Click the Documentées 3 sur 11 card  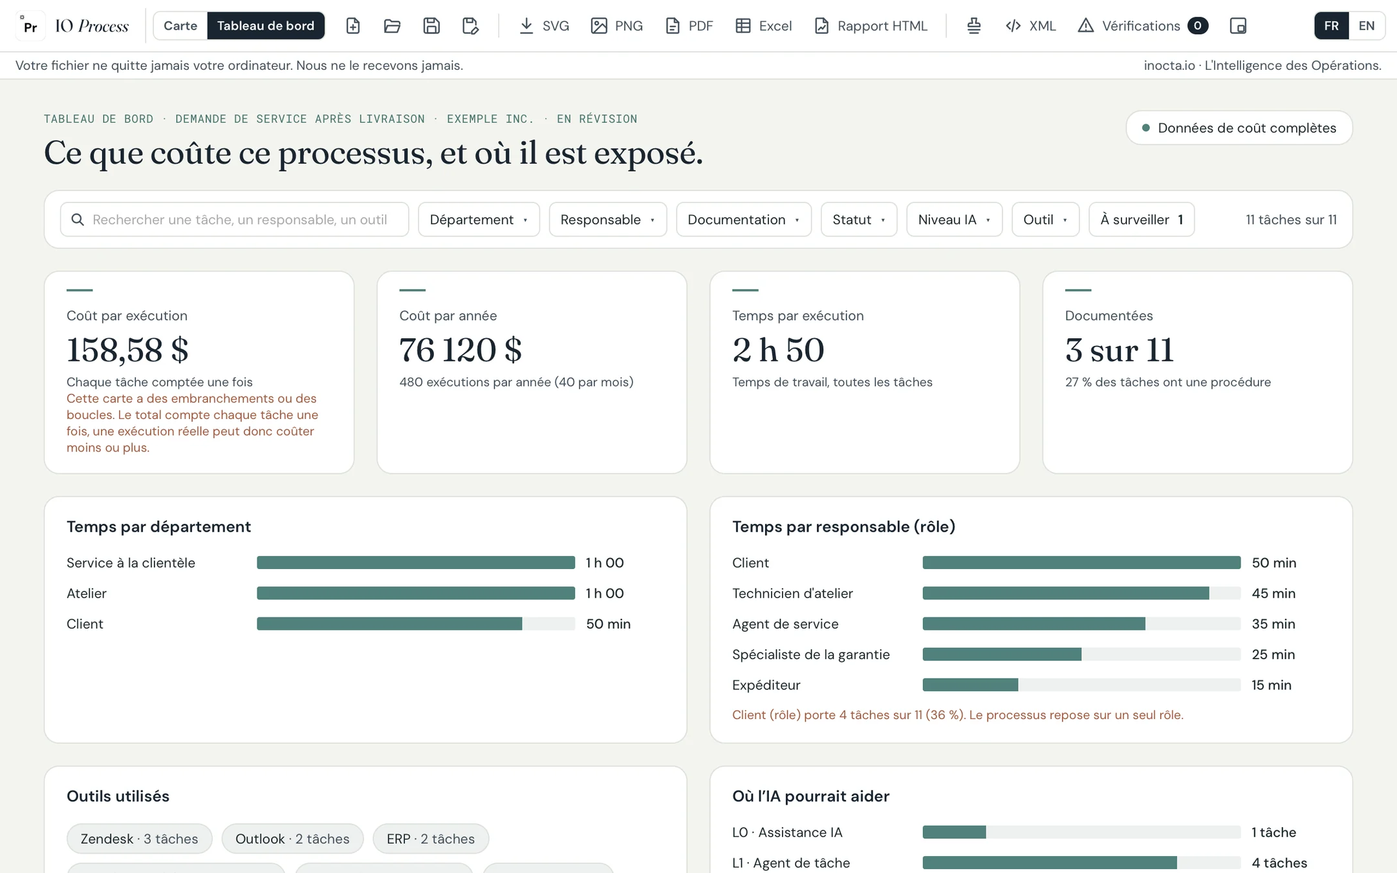pyautogui.click(x=1197, y=372)
